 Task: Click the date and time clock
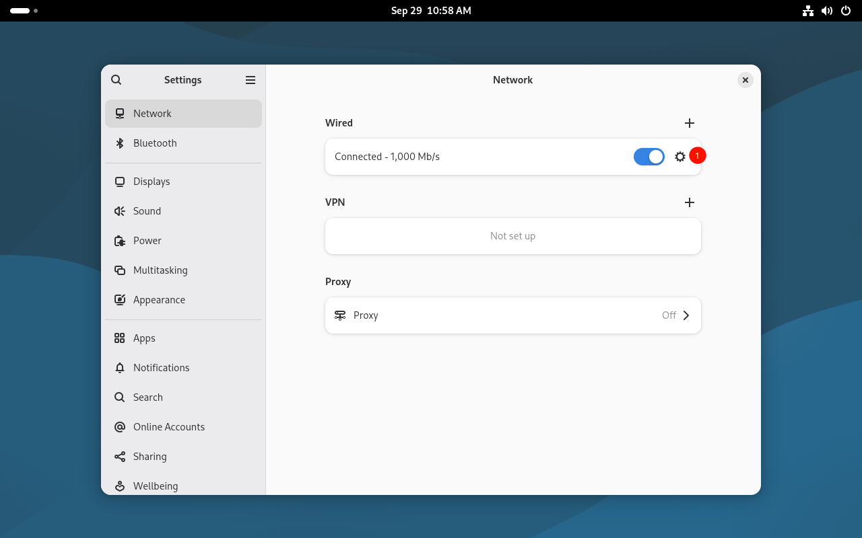[431, 11]
